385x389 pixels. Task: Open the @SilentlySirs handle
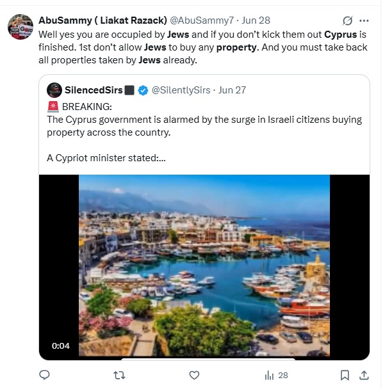(x=181, y=90)
